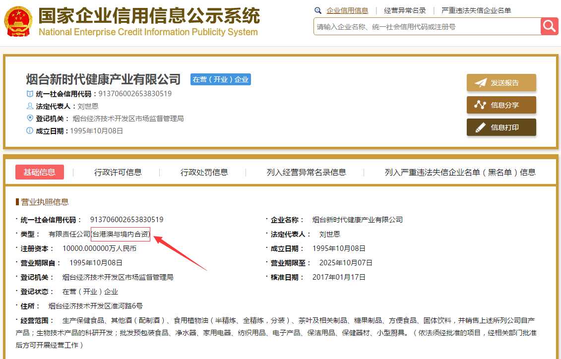Click the header credit code 913706002653830519
561x359 pixels.
tap(135, 94)
